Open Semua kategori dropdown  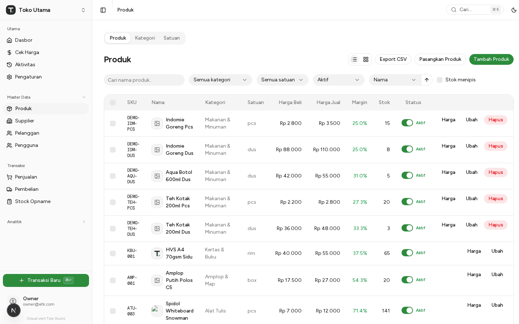(x=221, y=80)
